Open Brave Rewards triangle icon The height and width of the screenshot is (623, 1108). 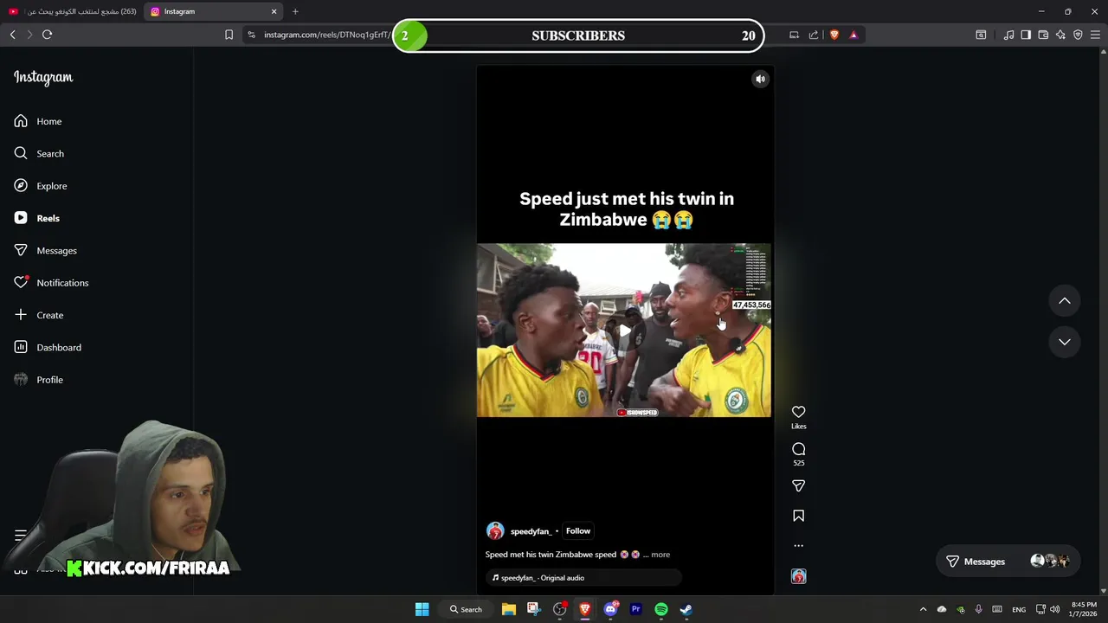[x=854, y=35]
